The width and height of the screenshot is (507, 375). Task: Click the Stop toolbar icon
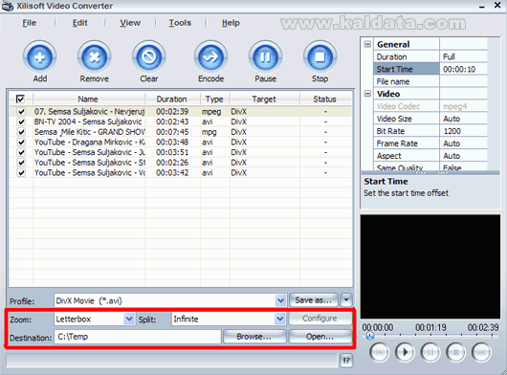tap(320, 57)
